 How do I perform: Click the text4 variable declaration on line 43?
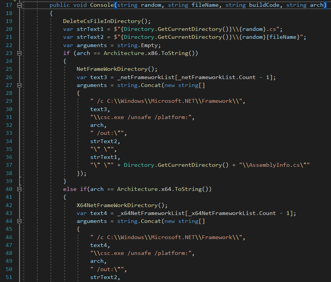tap(98, 213)
